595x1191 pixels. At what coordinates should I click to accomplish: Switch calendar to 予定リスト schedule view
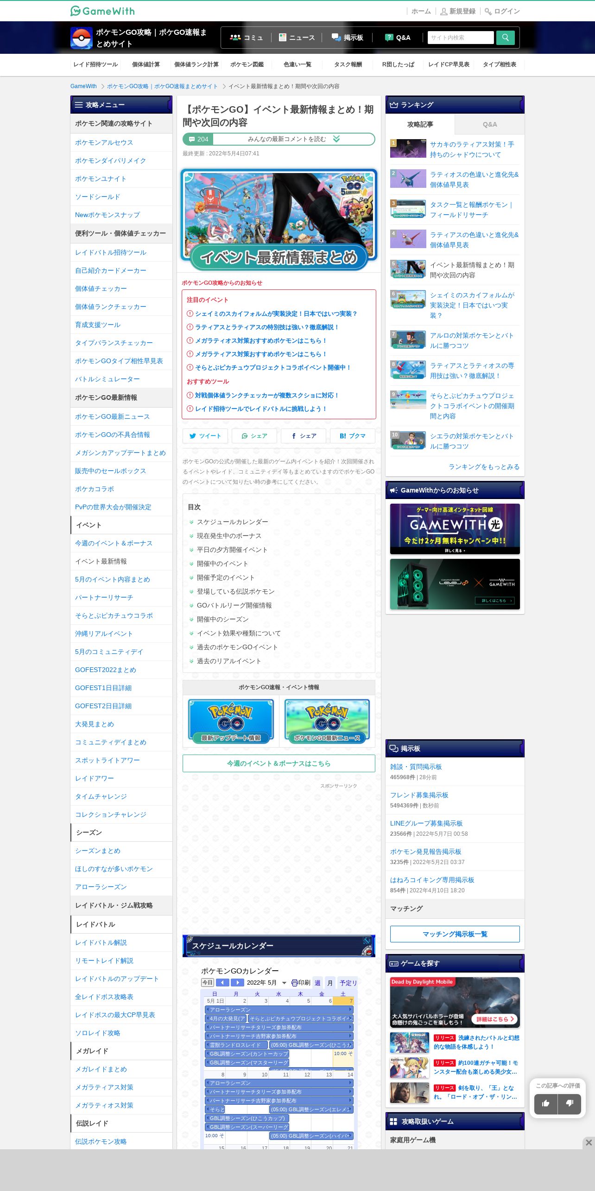pos(348,983)
